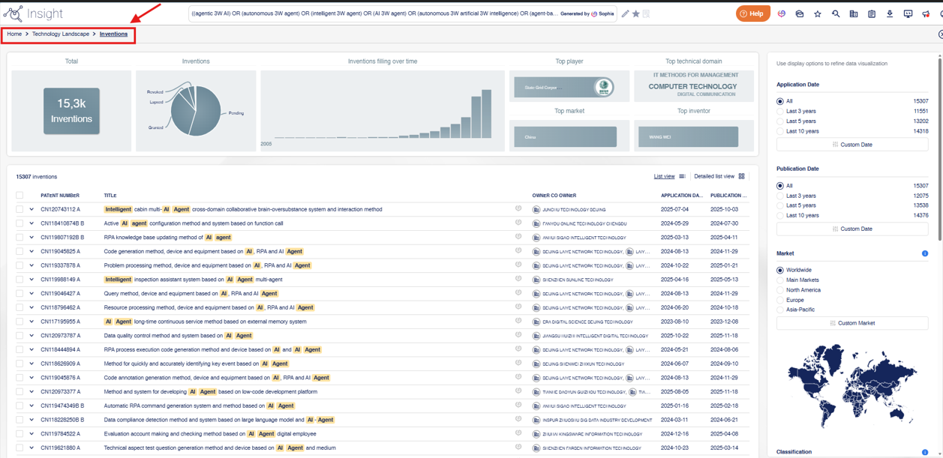Viewport: 943px width, 458px height.
Task: Click Custom Date under Publication Date
Action: (852, 229)
